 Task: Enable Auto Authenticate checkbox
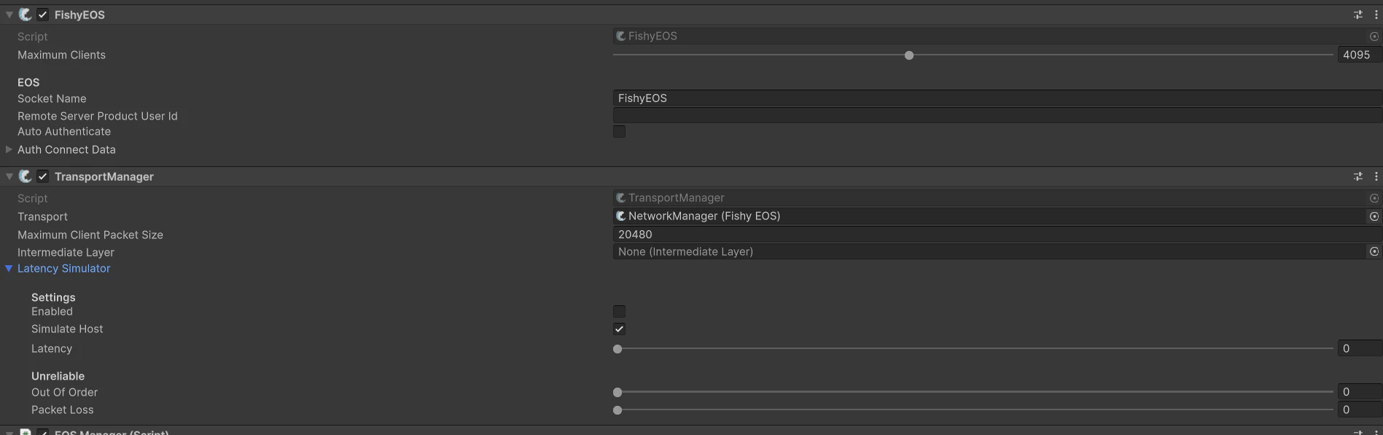pyautogui.click(x=620, y=131)
